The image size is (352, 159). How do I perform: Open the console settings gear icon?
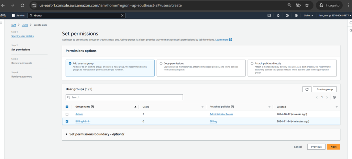[296, 15]
